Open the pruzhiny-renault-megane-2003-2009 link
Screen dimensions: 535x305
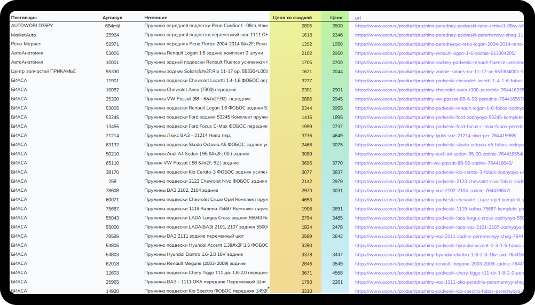pos(439,264)
